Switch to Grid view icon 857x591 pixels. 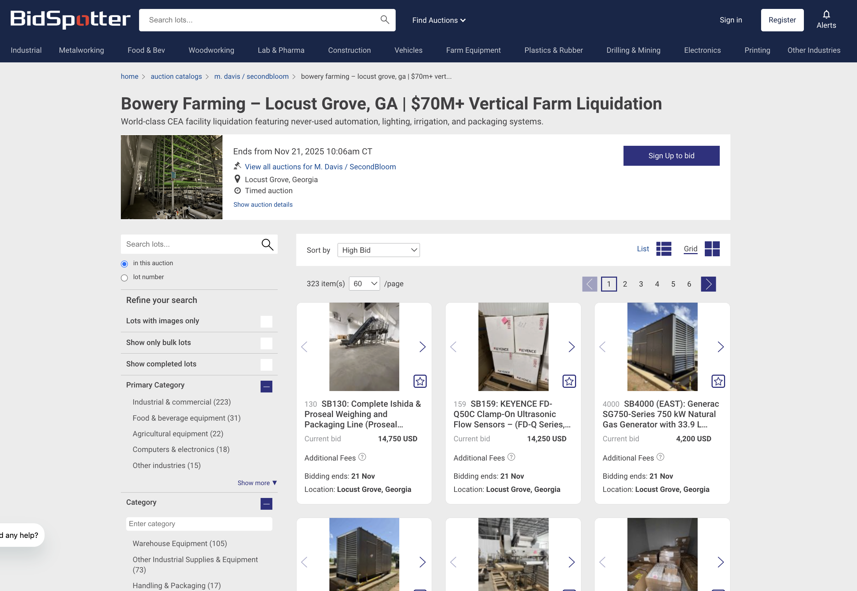tap(712, 249)
